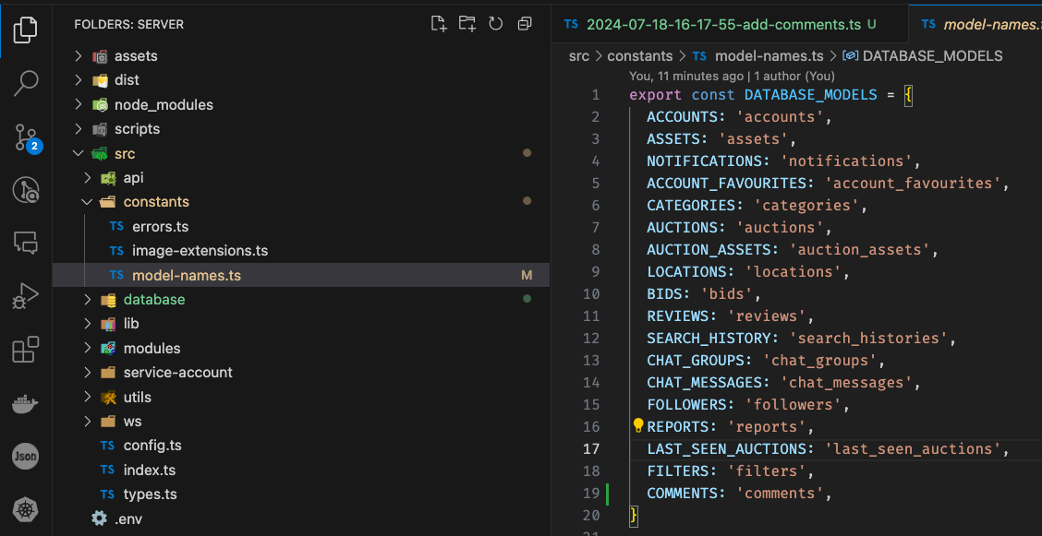This screenshot has height=536, width=1042.
Task: Open Source Control view with 2 changes
Action: coord(27,137)
